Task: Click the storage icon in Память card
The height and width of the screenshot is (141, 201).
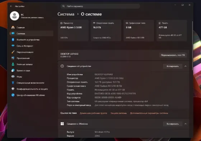Action: point(160,23)
